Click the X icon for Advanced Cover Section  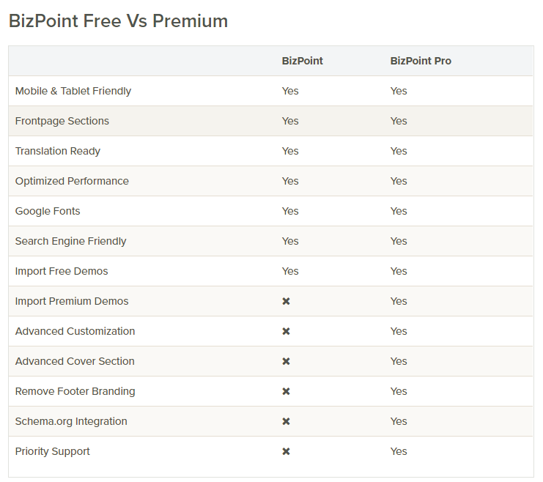286,361
